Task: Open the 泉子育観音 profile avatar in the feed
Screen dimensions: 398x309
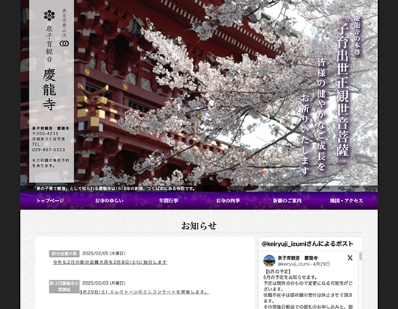Action: pos(269,260)
